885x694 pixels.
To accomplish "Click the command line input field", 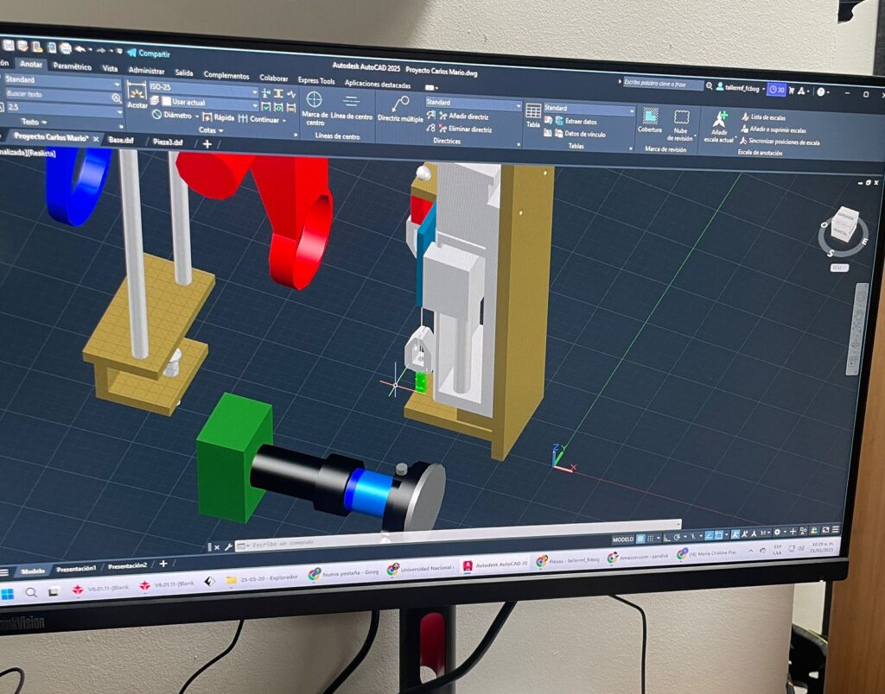I will 457,534.
